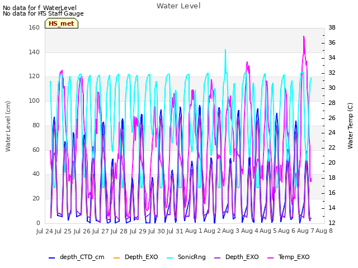
Task: Click the 22 right axis tick label
Action: (332, 147)
